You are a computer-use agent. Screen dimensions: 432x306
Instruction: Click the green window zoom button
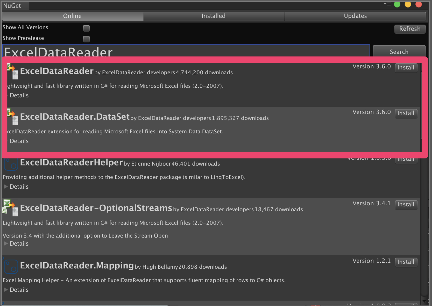pyautogui.click(x=397, y=4)
